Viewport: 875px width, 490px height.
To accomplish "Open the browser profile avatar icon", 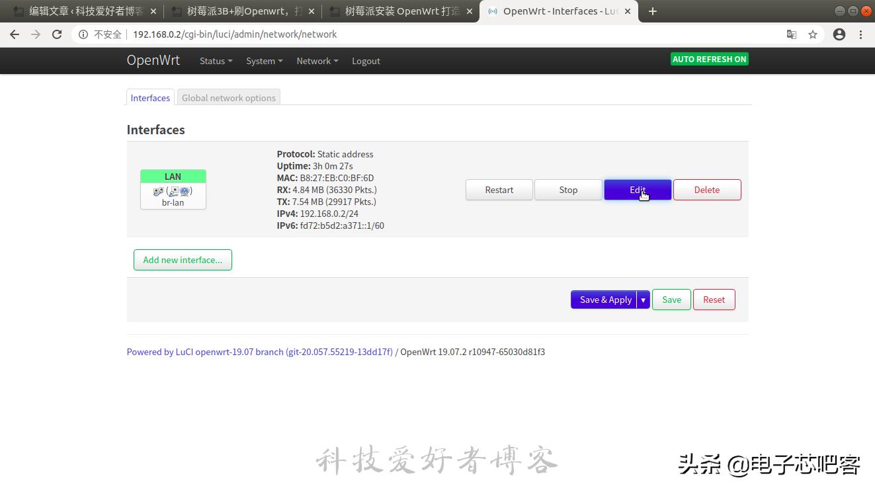I will click(x=839, y=34).
